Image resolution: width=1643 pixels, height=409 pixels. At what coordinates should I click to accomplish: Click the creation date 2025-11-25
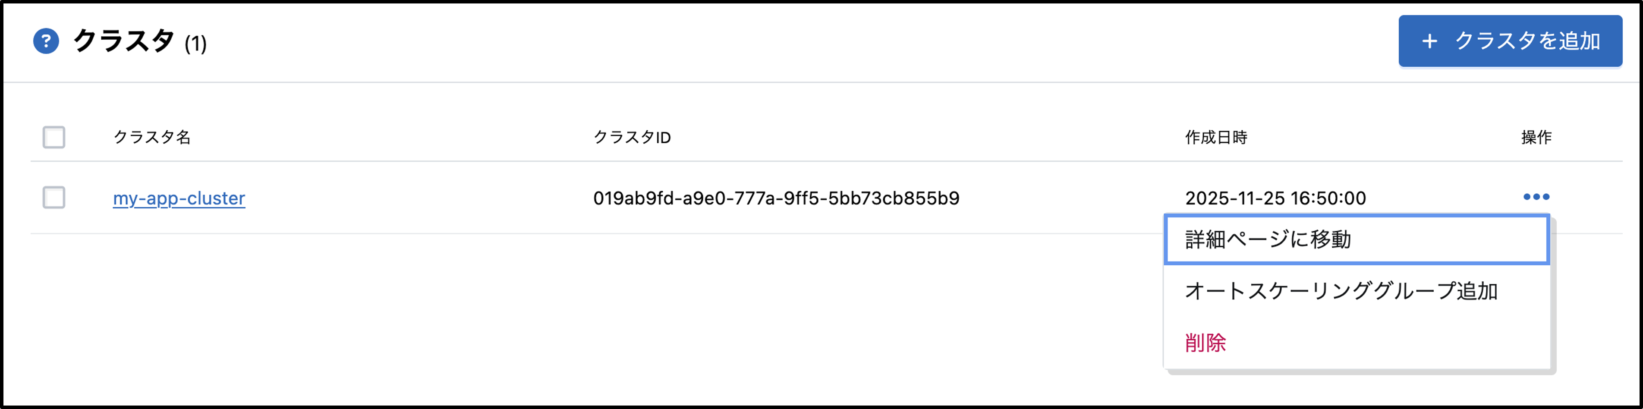(1235, 198)
